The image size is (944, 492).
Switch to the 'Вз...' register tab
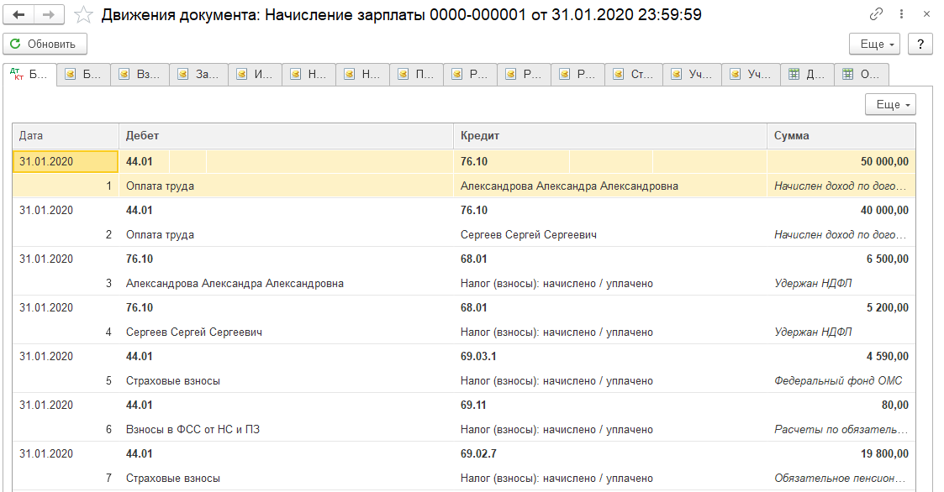(140, 75)
